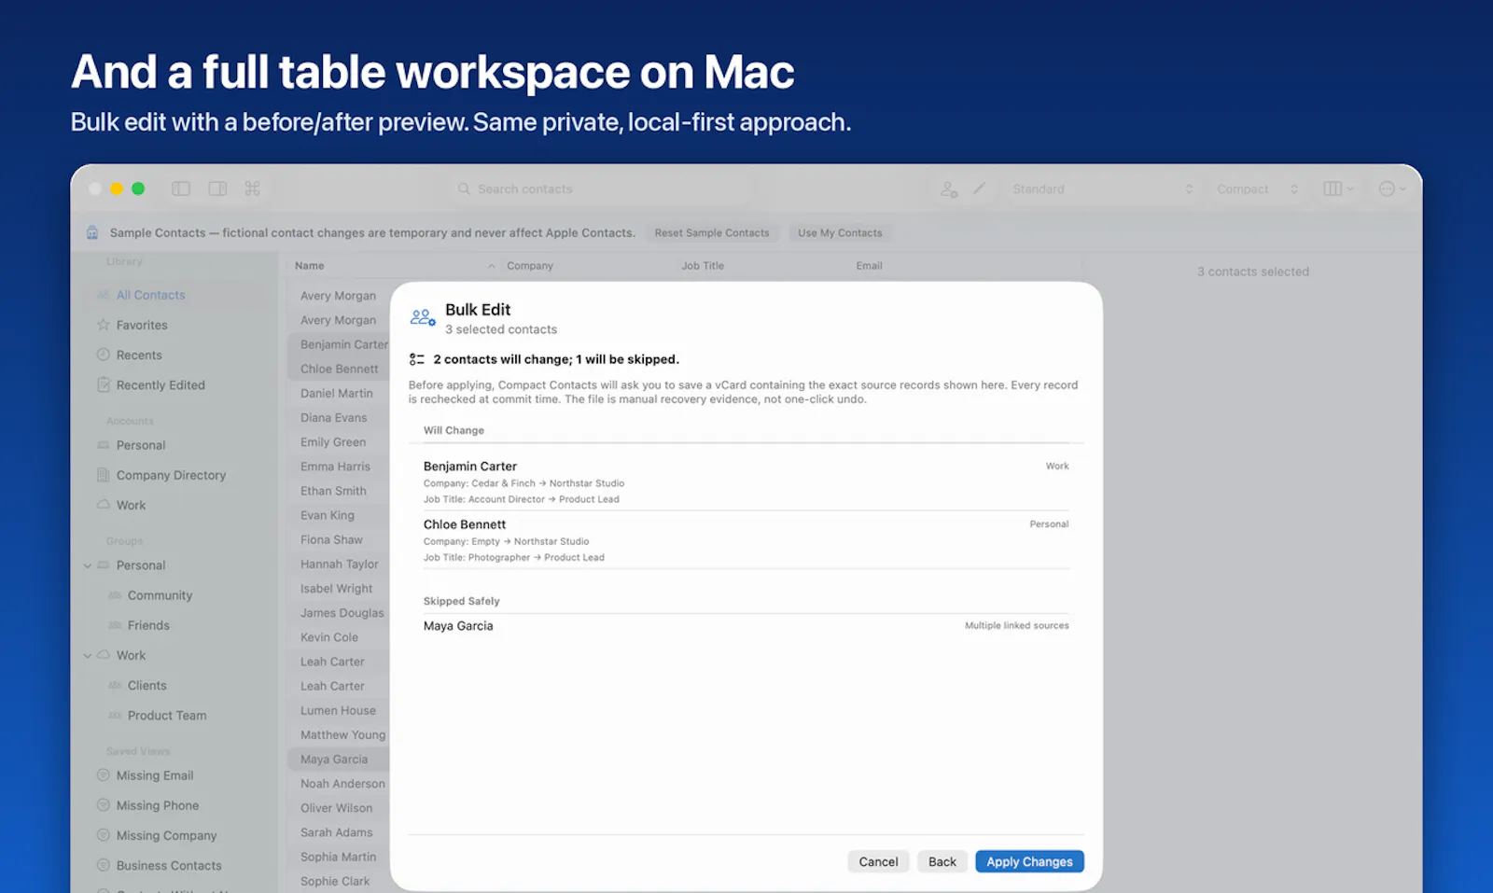Sort by the Company column header

pyautogui.click(x=530, y=266)
